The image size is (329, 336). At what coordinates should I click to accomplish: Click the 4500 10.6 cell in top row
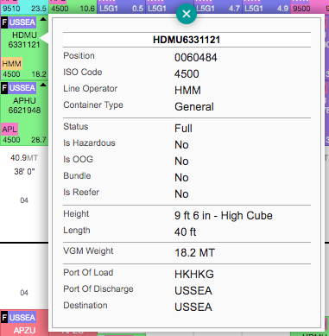point(73,7)
